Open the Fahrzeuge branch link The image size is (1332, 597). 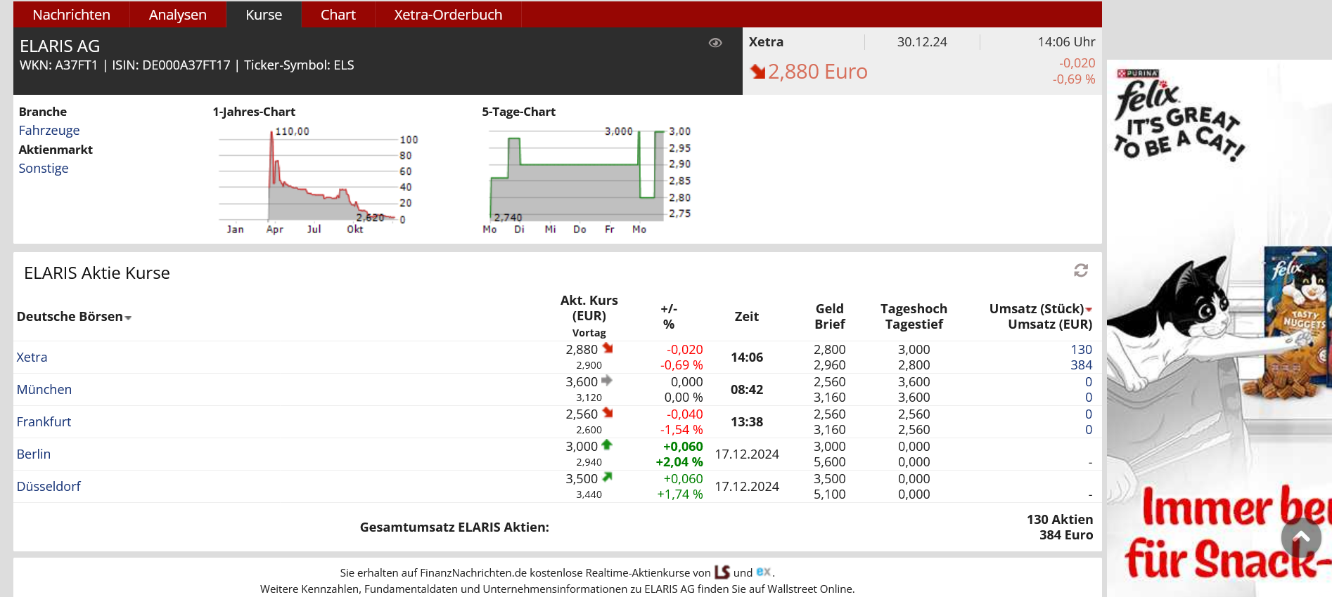[49, 131]
